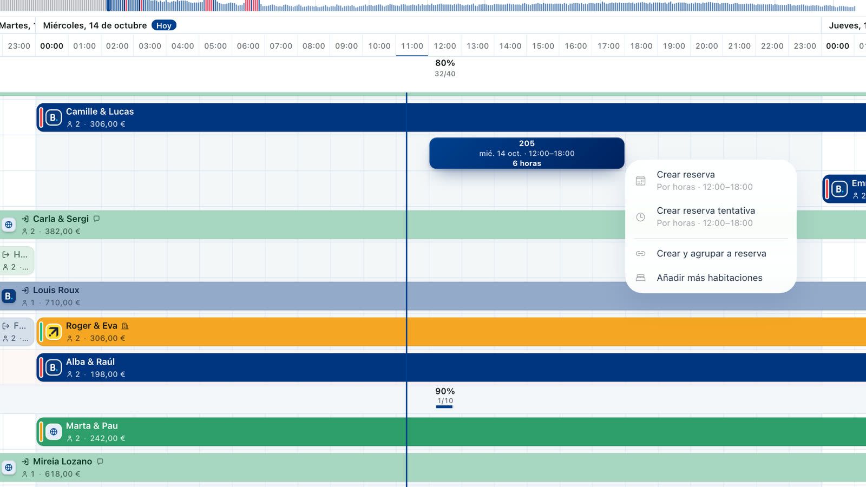
Task: Click the Hoy button next to the date
Action: pyautogui.click(x=163, y=25)
